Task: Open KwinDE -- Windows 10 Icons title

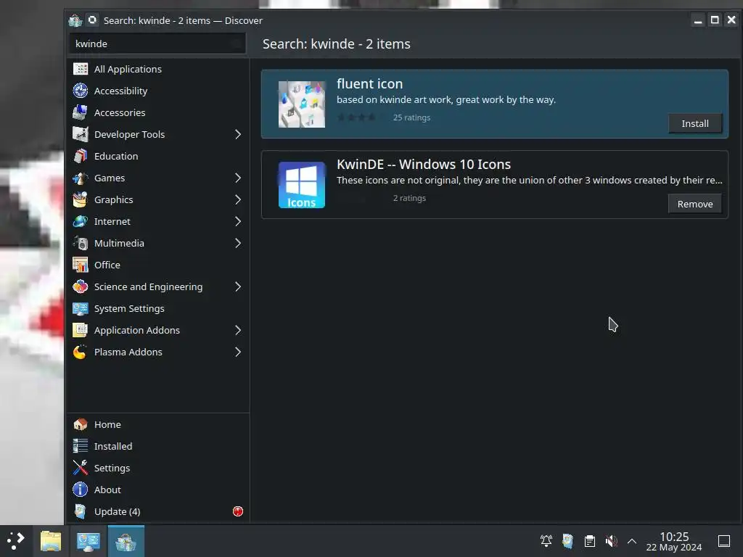Action: coord(424,165)
